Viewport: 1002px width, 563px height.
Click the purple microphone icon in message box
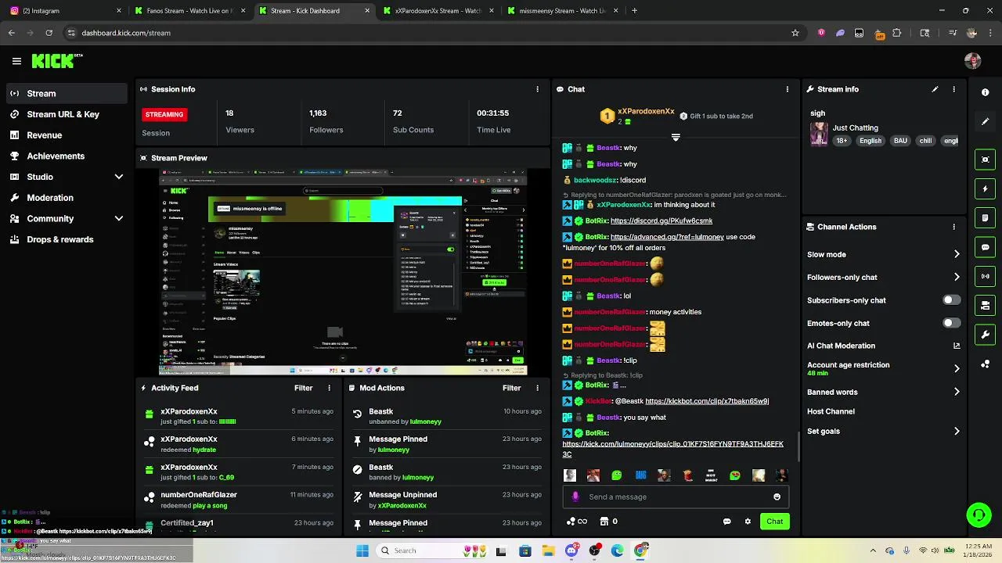click(576, 497)
